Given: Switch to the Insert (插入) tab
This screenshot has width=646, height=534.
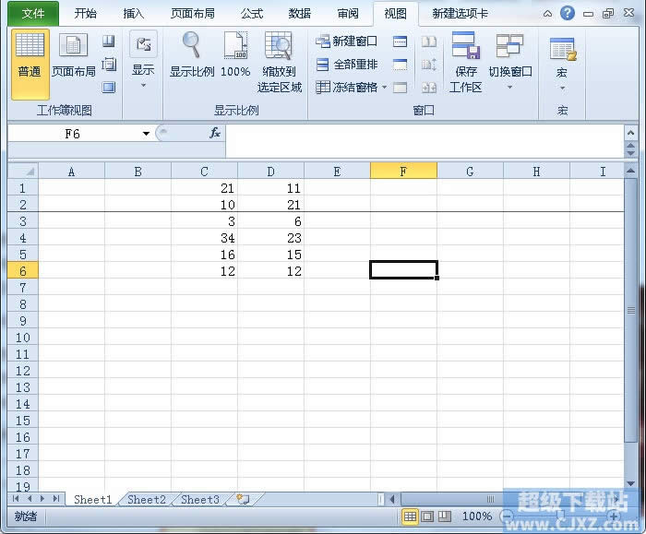Looking at the screenshot, I should point(134,14).
